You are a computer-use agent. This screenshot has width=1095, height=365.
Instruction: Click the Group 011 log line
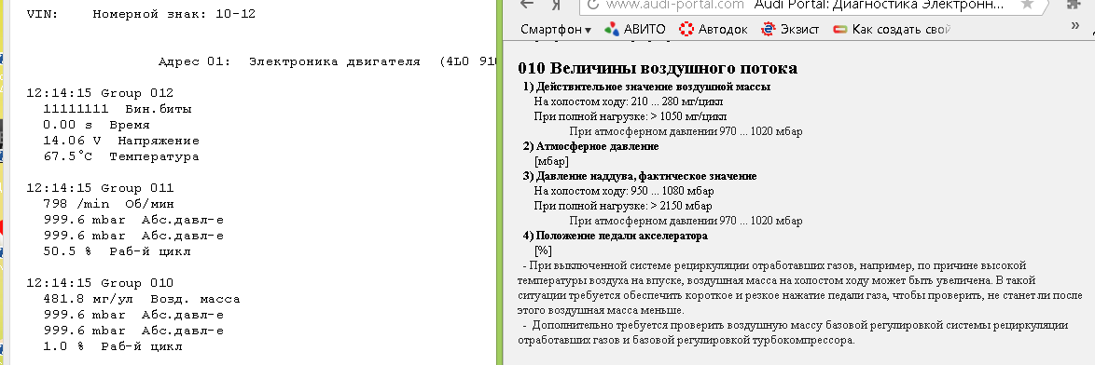(100, 188)
